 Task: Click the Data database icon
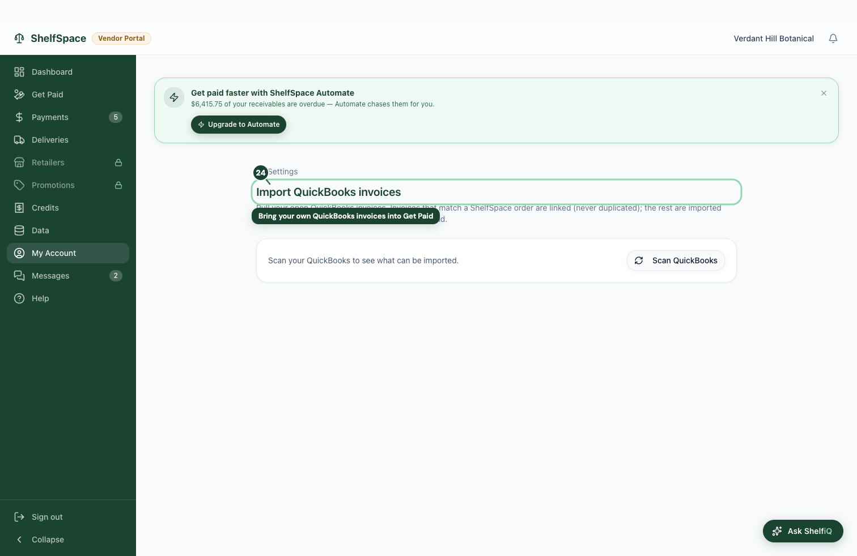coord(19,230)
